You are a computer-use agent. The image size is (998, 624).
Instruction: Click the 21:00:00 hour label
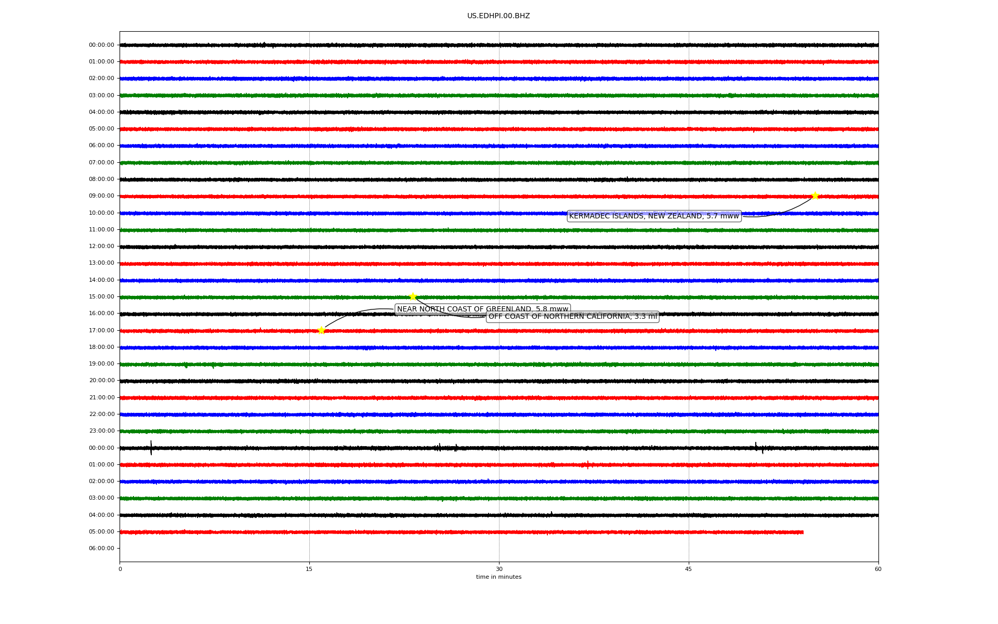[101, 397]
